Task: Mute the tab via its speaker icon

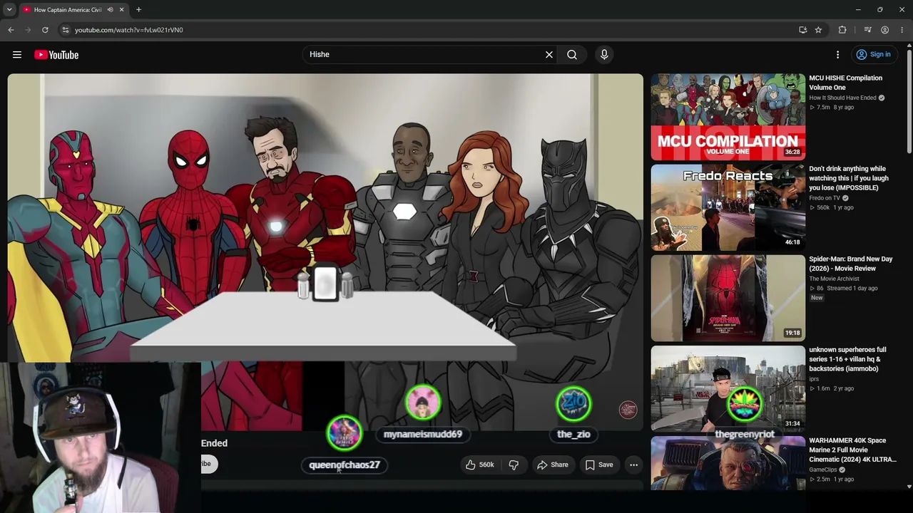Action: pos(110,10)
